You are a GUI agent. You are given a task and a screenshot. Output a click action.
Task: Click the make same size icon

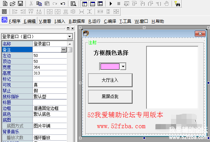[116, 12]
